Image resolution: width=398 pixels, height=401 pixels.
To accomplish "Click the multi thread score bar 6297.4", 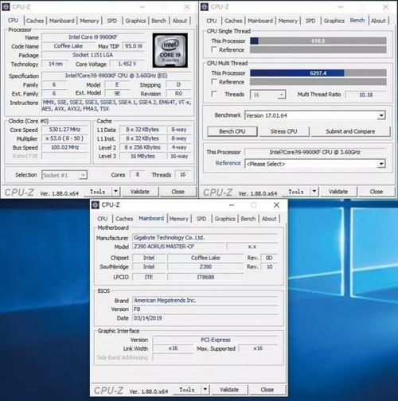I will pos(318,73).
